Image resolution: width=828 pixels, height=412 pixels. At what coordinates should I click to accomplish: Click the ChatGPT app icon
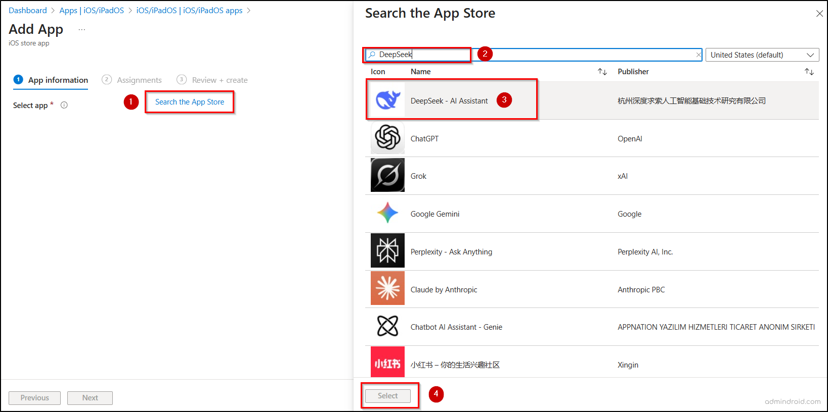(x=387, y=137)
